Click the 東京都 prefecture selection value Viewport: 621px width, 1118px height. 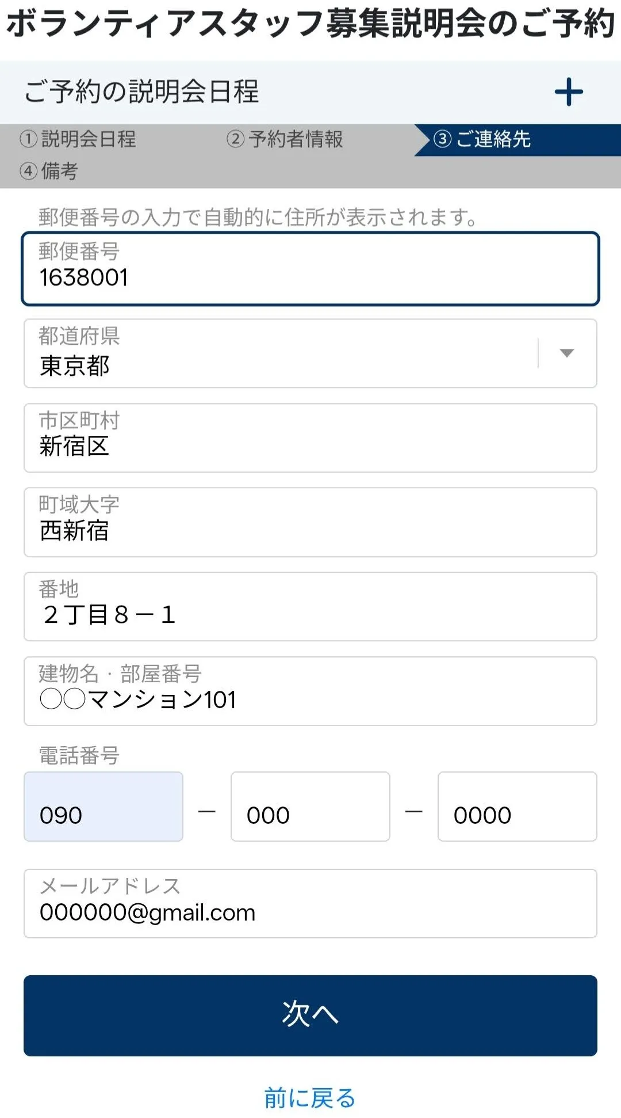[75, 366]
